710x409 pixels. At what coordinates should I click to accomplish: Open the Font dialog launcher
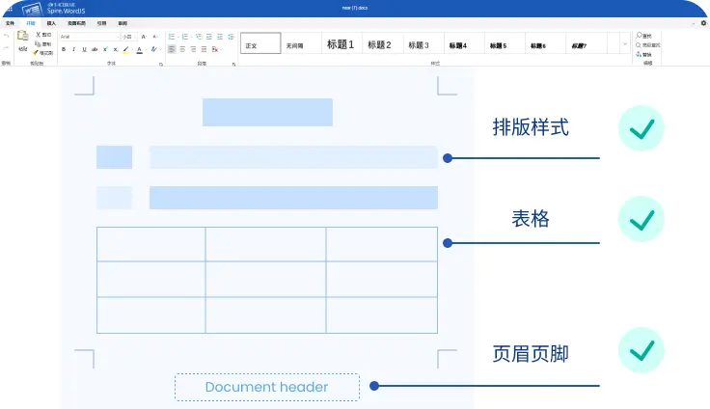point(161,65)
